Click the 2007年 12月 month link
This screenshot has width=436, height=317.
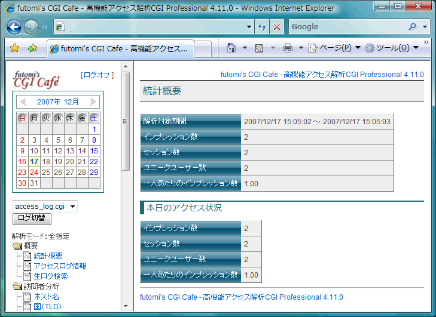coord(58,102)
